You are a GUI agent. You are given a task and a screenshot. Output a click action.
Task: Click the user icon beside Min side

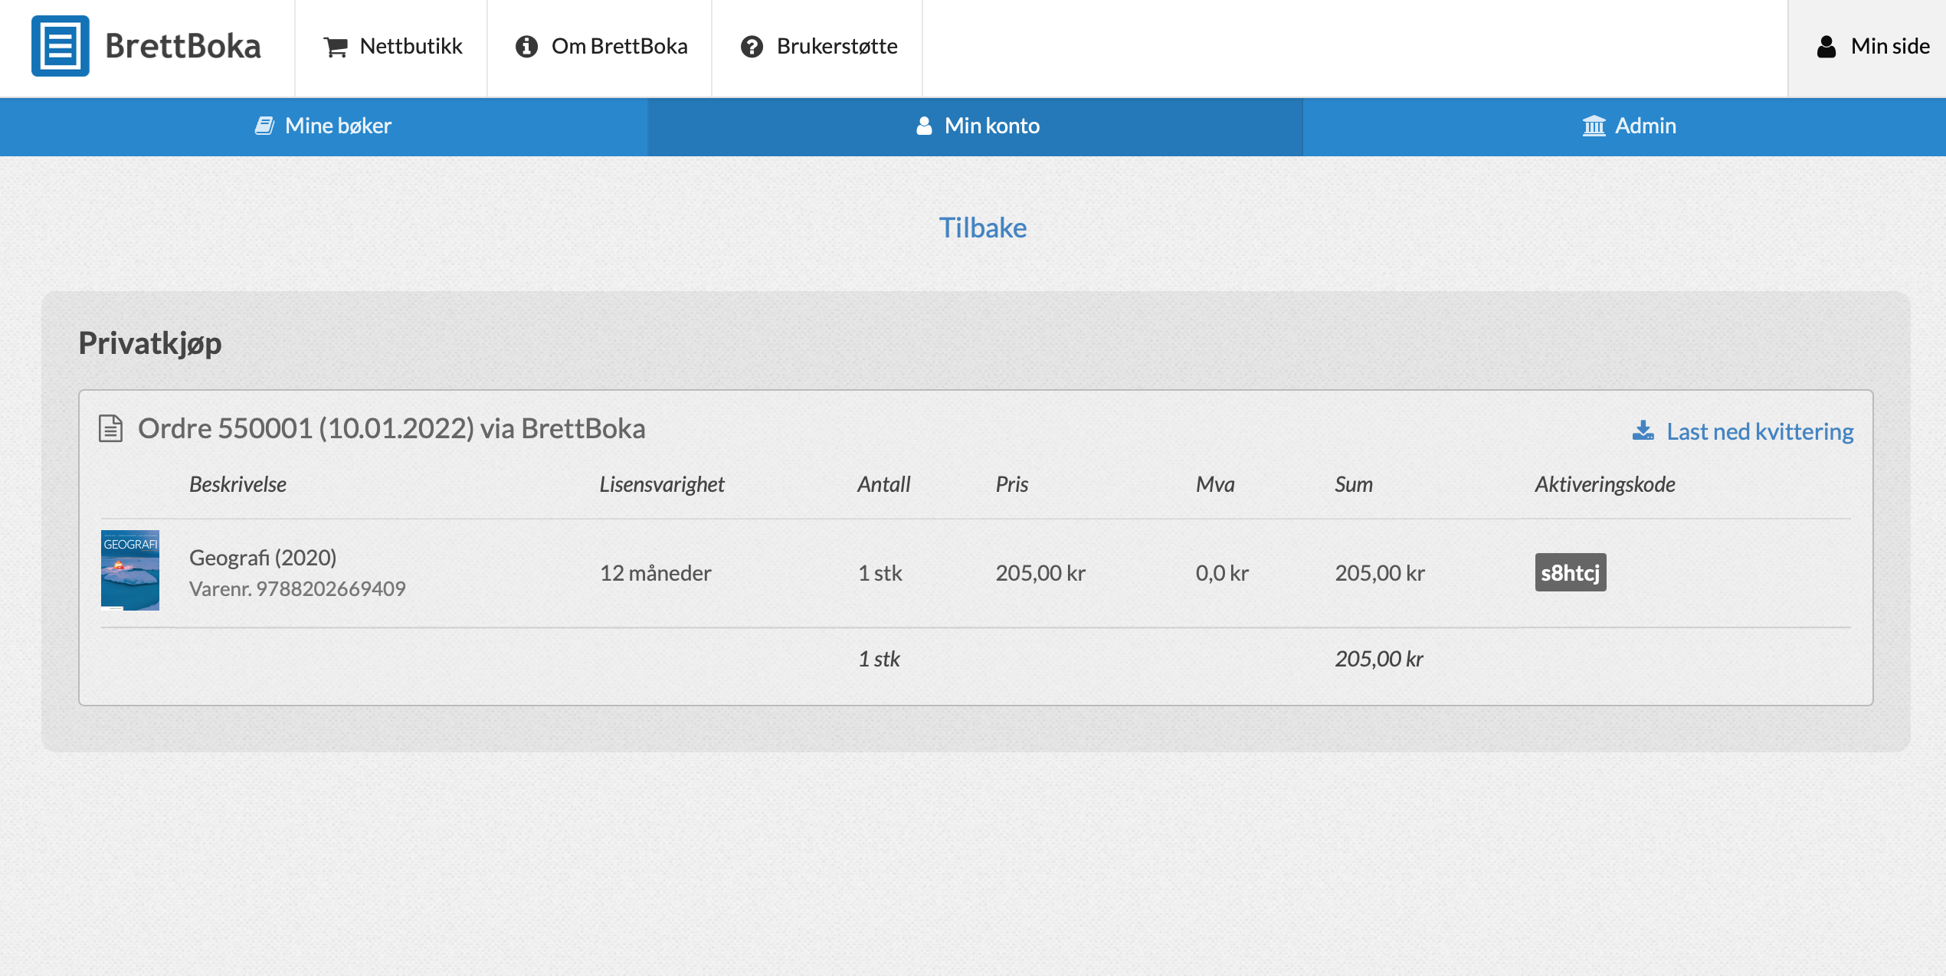pos(1826,47)
